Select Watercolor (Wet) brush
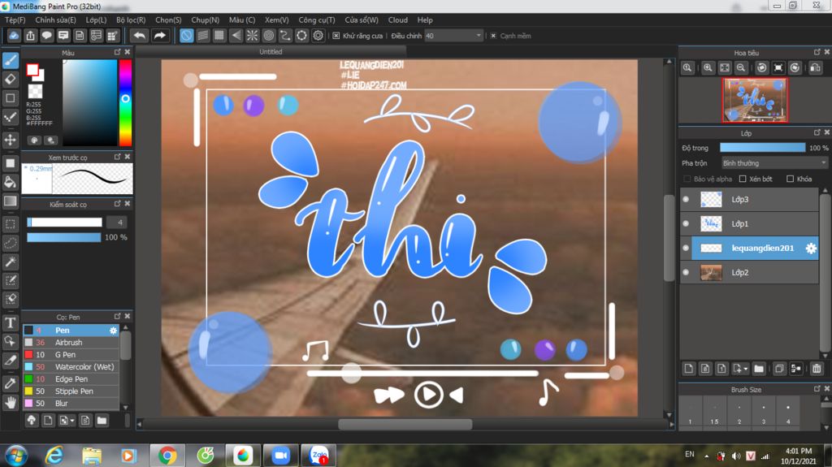832x467 pixels. point(71,367)
